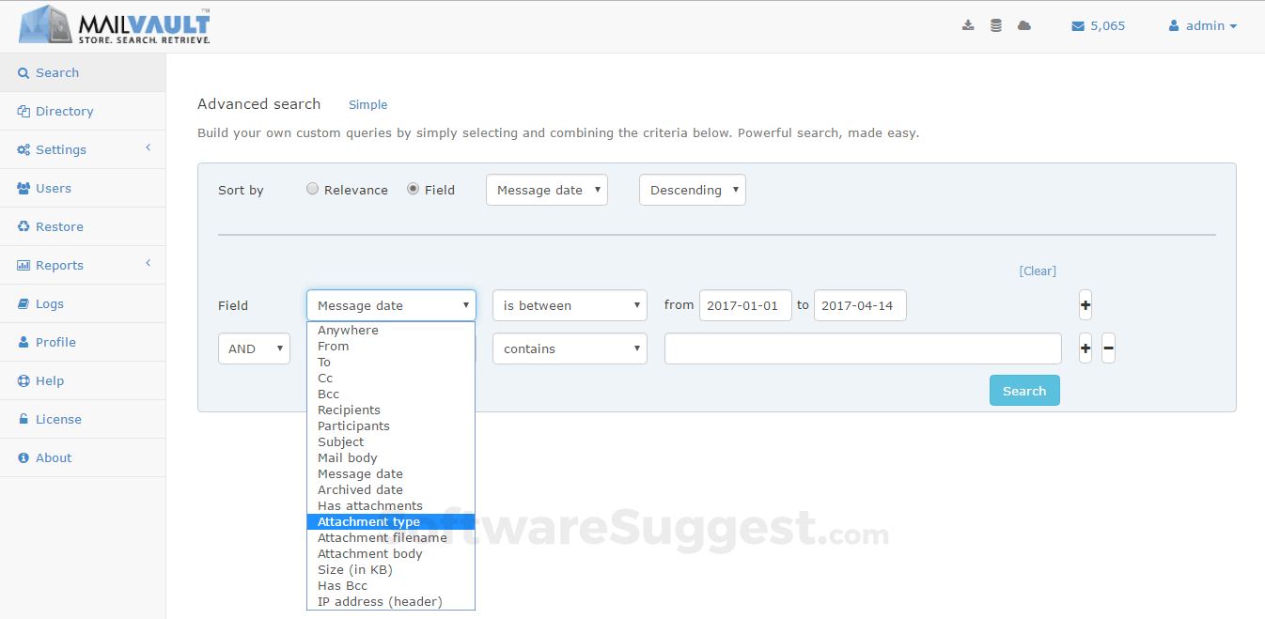Viewport: 1265px width, 619px height.
Task: Click the Clear link to reset criteria
Action: [1038, 271]
